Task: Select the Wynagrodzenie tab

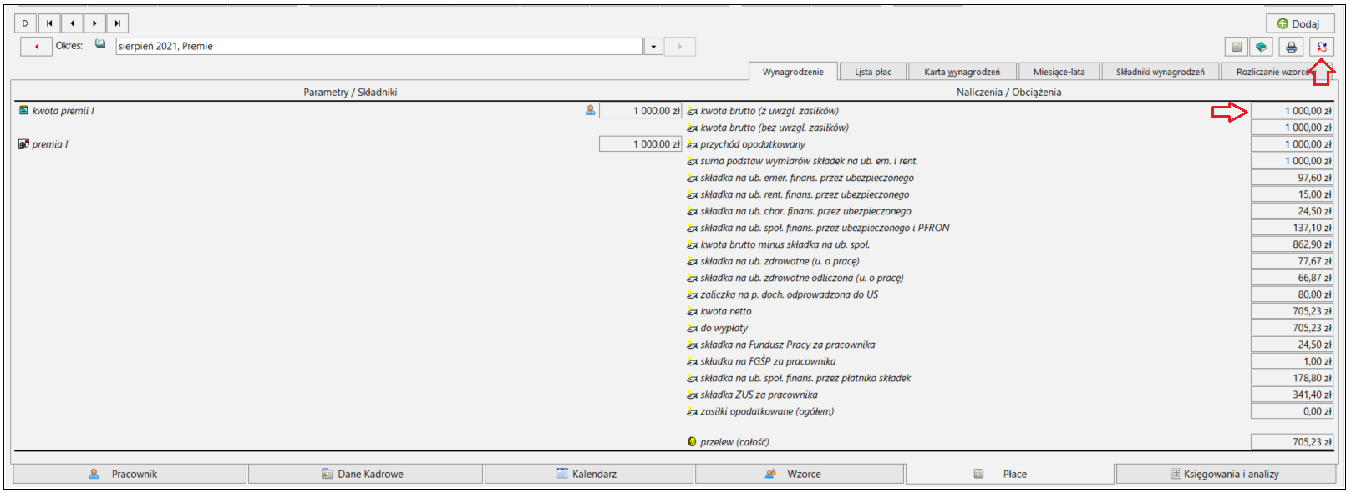Action: pyautogui.click(x=793, y=72)
